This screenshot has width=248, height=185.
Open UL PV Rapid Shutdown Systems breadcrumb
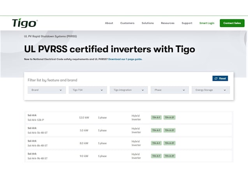(x=51, y=36)
